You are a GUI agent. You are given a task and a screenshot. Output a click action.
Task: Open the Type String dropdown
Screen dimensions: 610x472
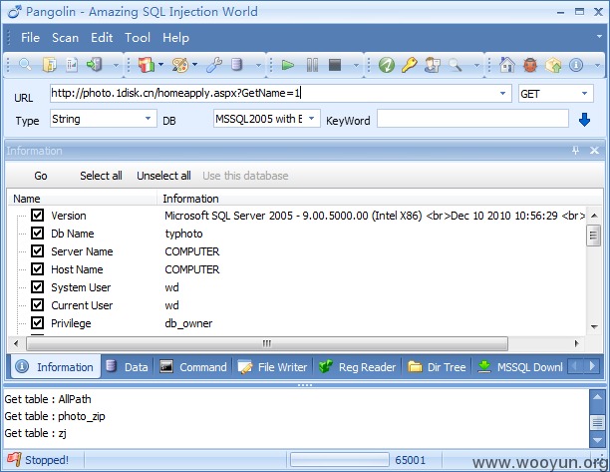(148, 119)
